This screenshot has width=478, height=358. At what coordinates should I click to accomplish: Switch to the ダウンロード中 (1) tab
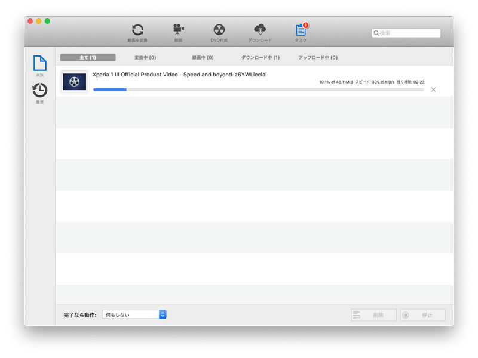(261, 57)
